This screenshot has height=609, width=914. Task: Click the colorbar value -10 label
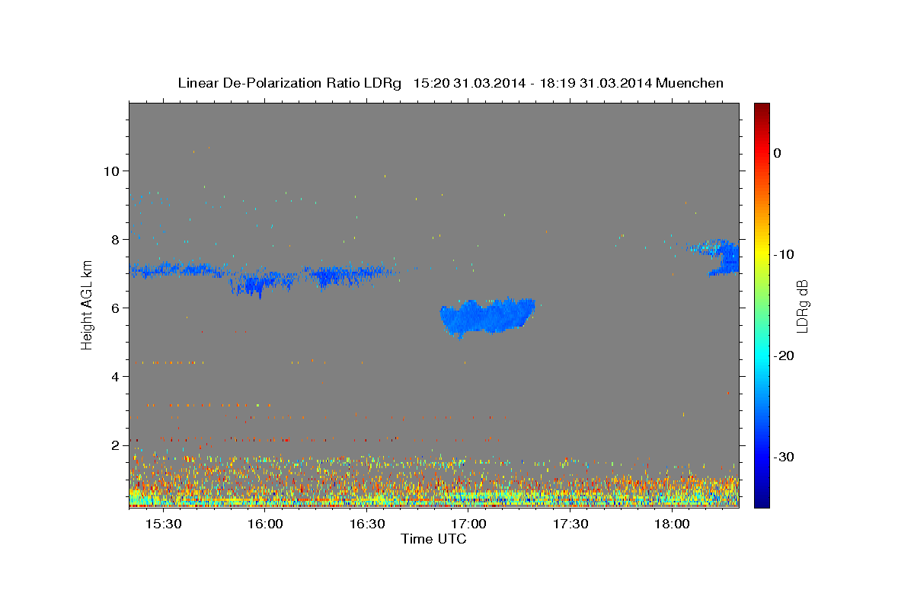(783, 254)
